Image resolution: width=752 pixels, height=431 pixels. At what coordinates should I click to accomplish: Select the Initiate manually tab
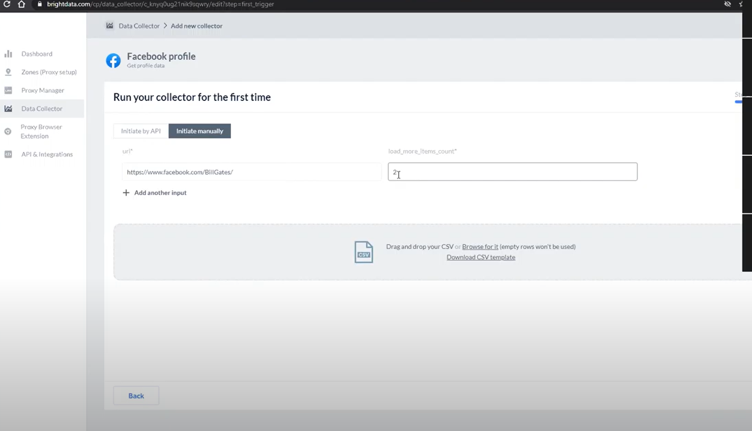coord(200,131)
